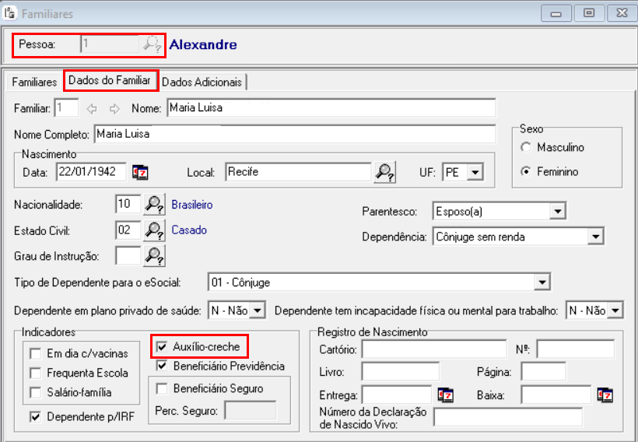Expand Tipo de Dependente para eSocial dropdown
This screenshot has width=638, height=442.
542,282
